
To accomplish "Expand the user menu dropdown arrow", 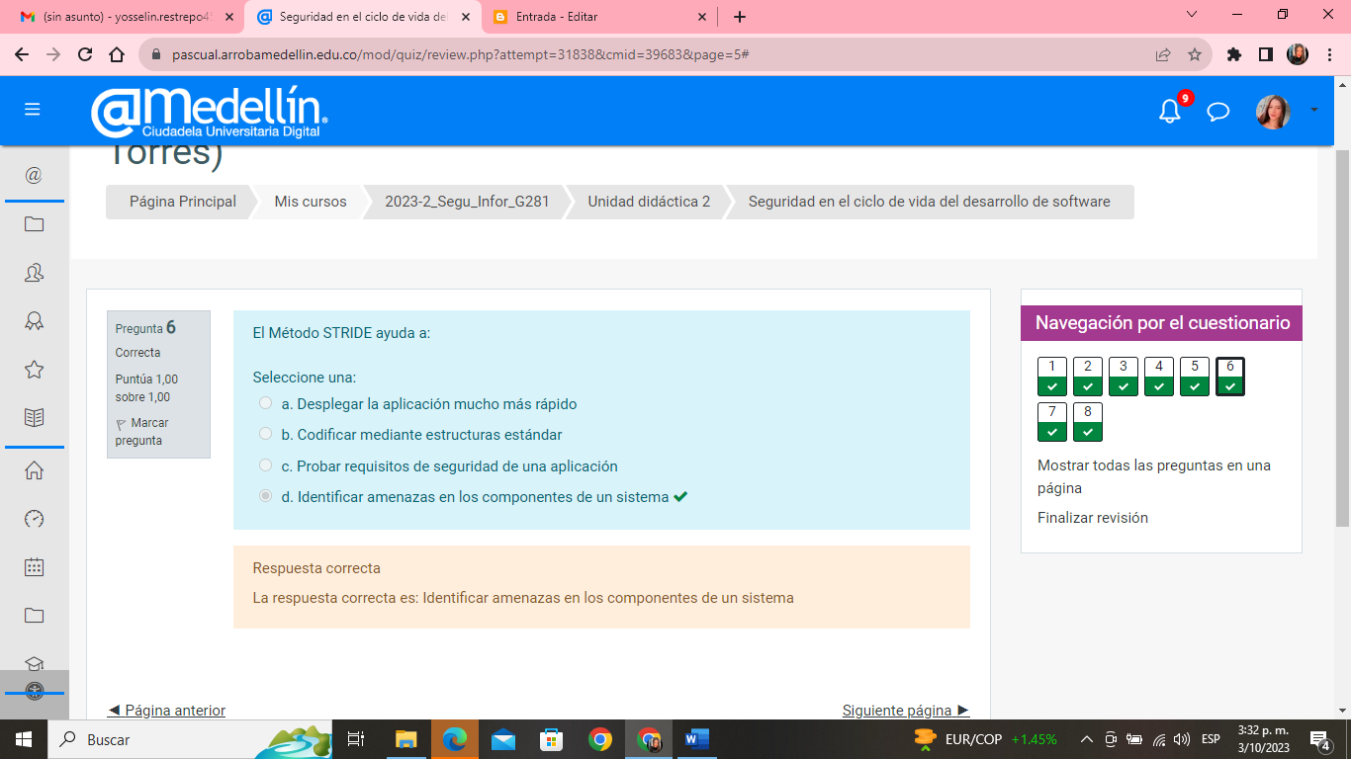I will tap(1314, 110).
